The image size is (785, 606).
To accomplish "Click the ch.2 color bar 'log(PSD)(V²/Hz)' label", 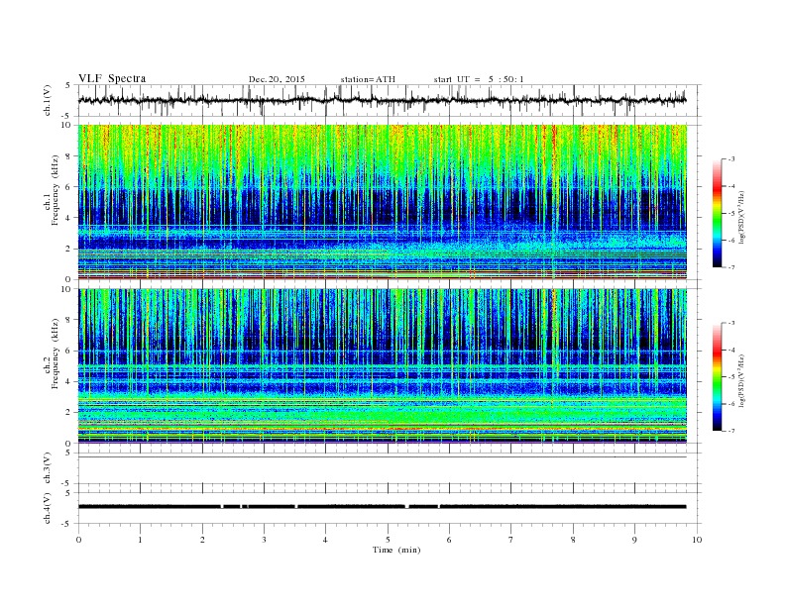I will coord(741,381).
